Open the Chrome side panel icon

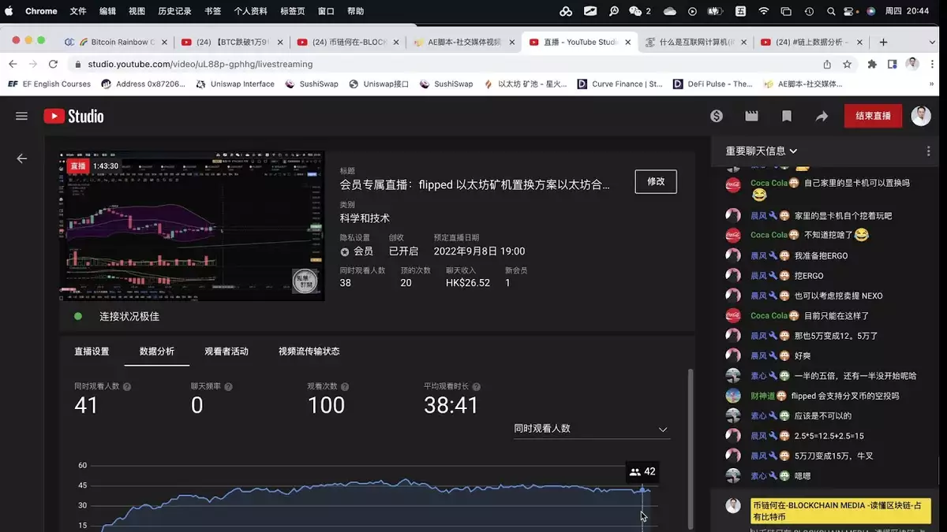892,64
